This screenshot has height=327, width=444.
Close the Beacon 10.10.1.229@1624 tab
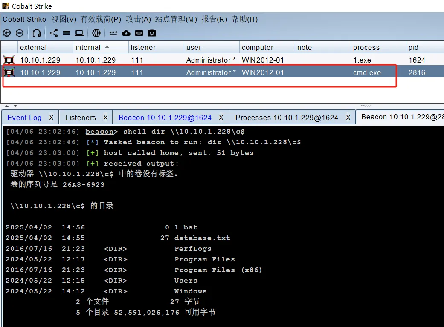(x=221, y=118)
